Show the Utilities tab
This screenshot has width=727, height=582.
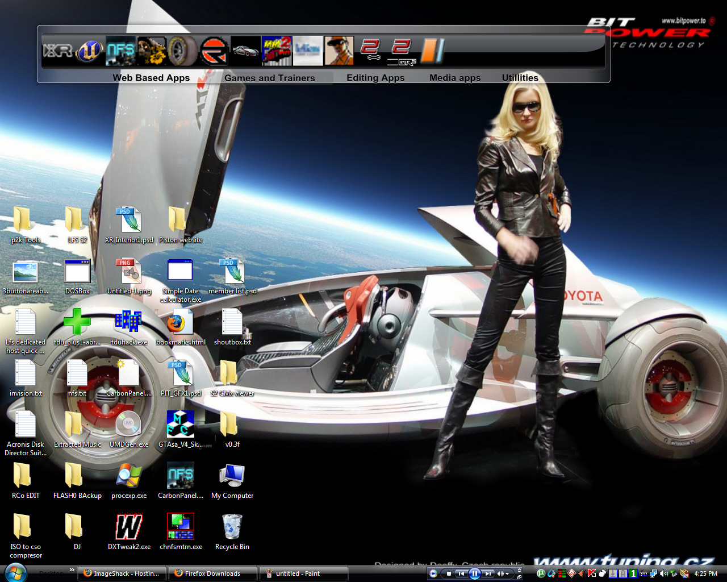point(520,78)
